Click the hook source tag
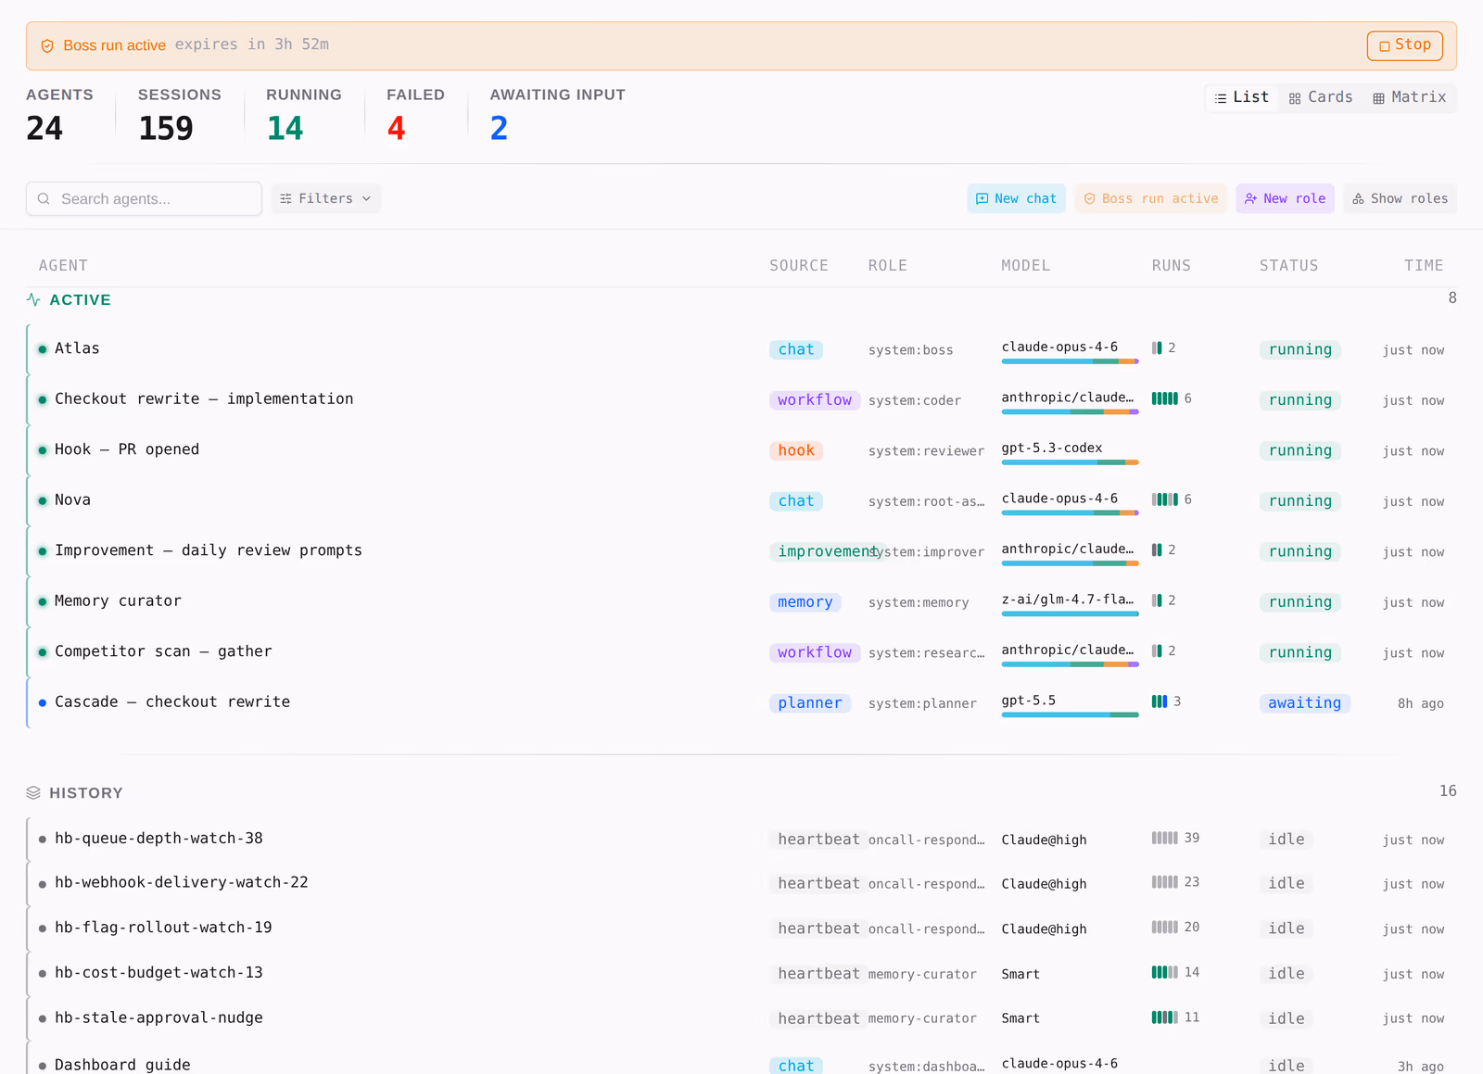Screen dimensions: 1483x1074 796,450
